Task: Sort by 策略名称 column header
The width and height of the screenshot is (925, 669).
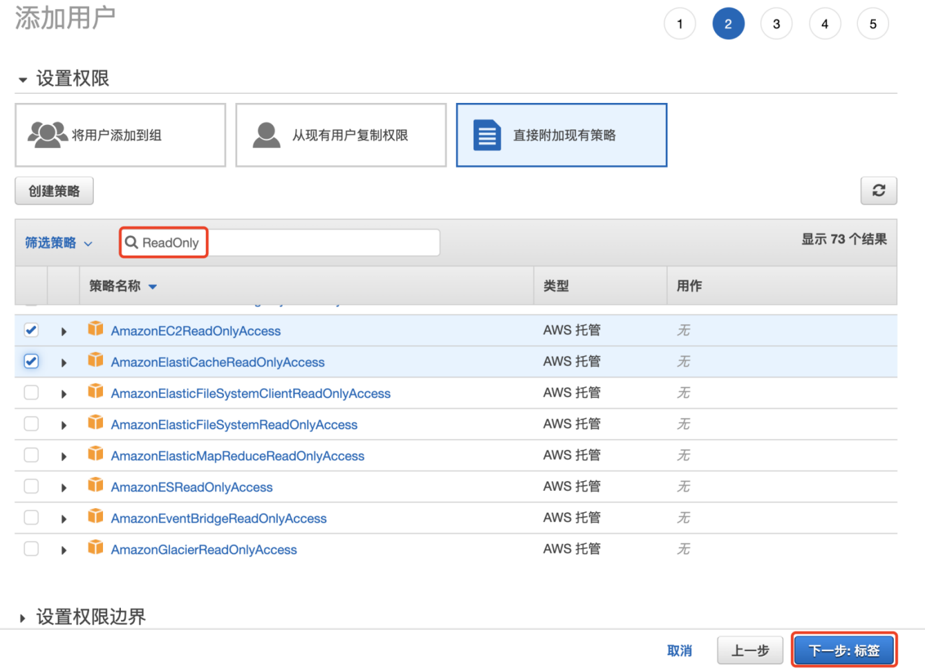Action: tap(123, 286)
